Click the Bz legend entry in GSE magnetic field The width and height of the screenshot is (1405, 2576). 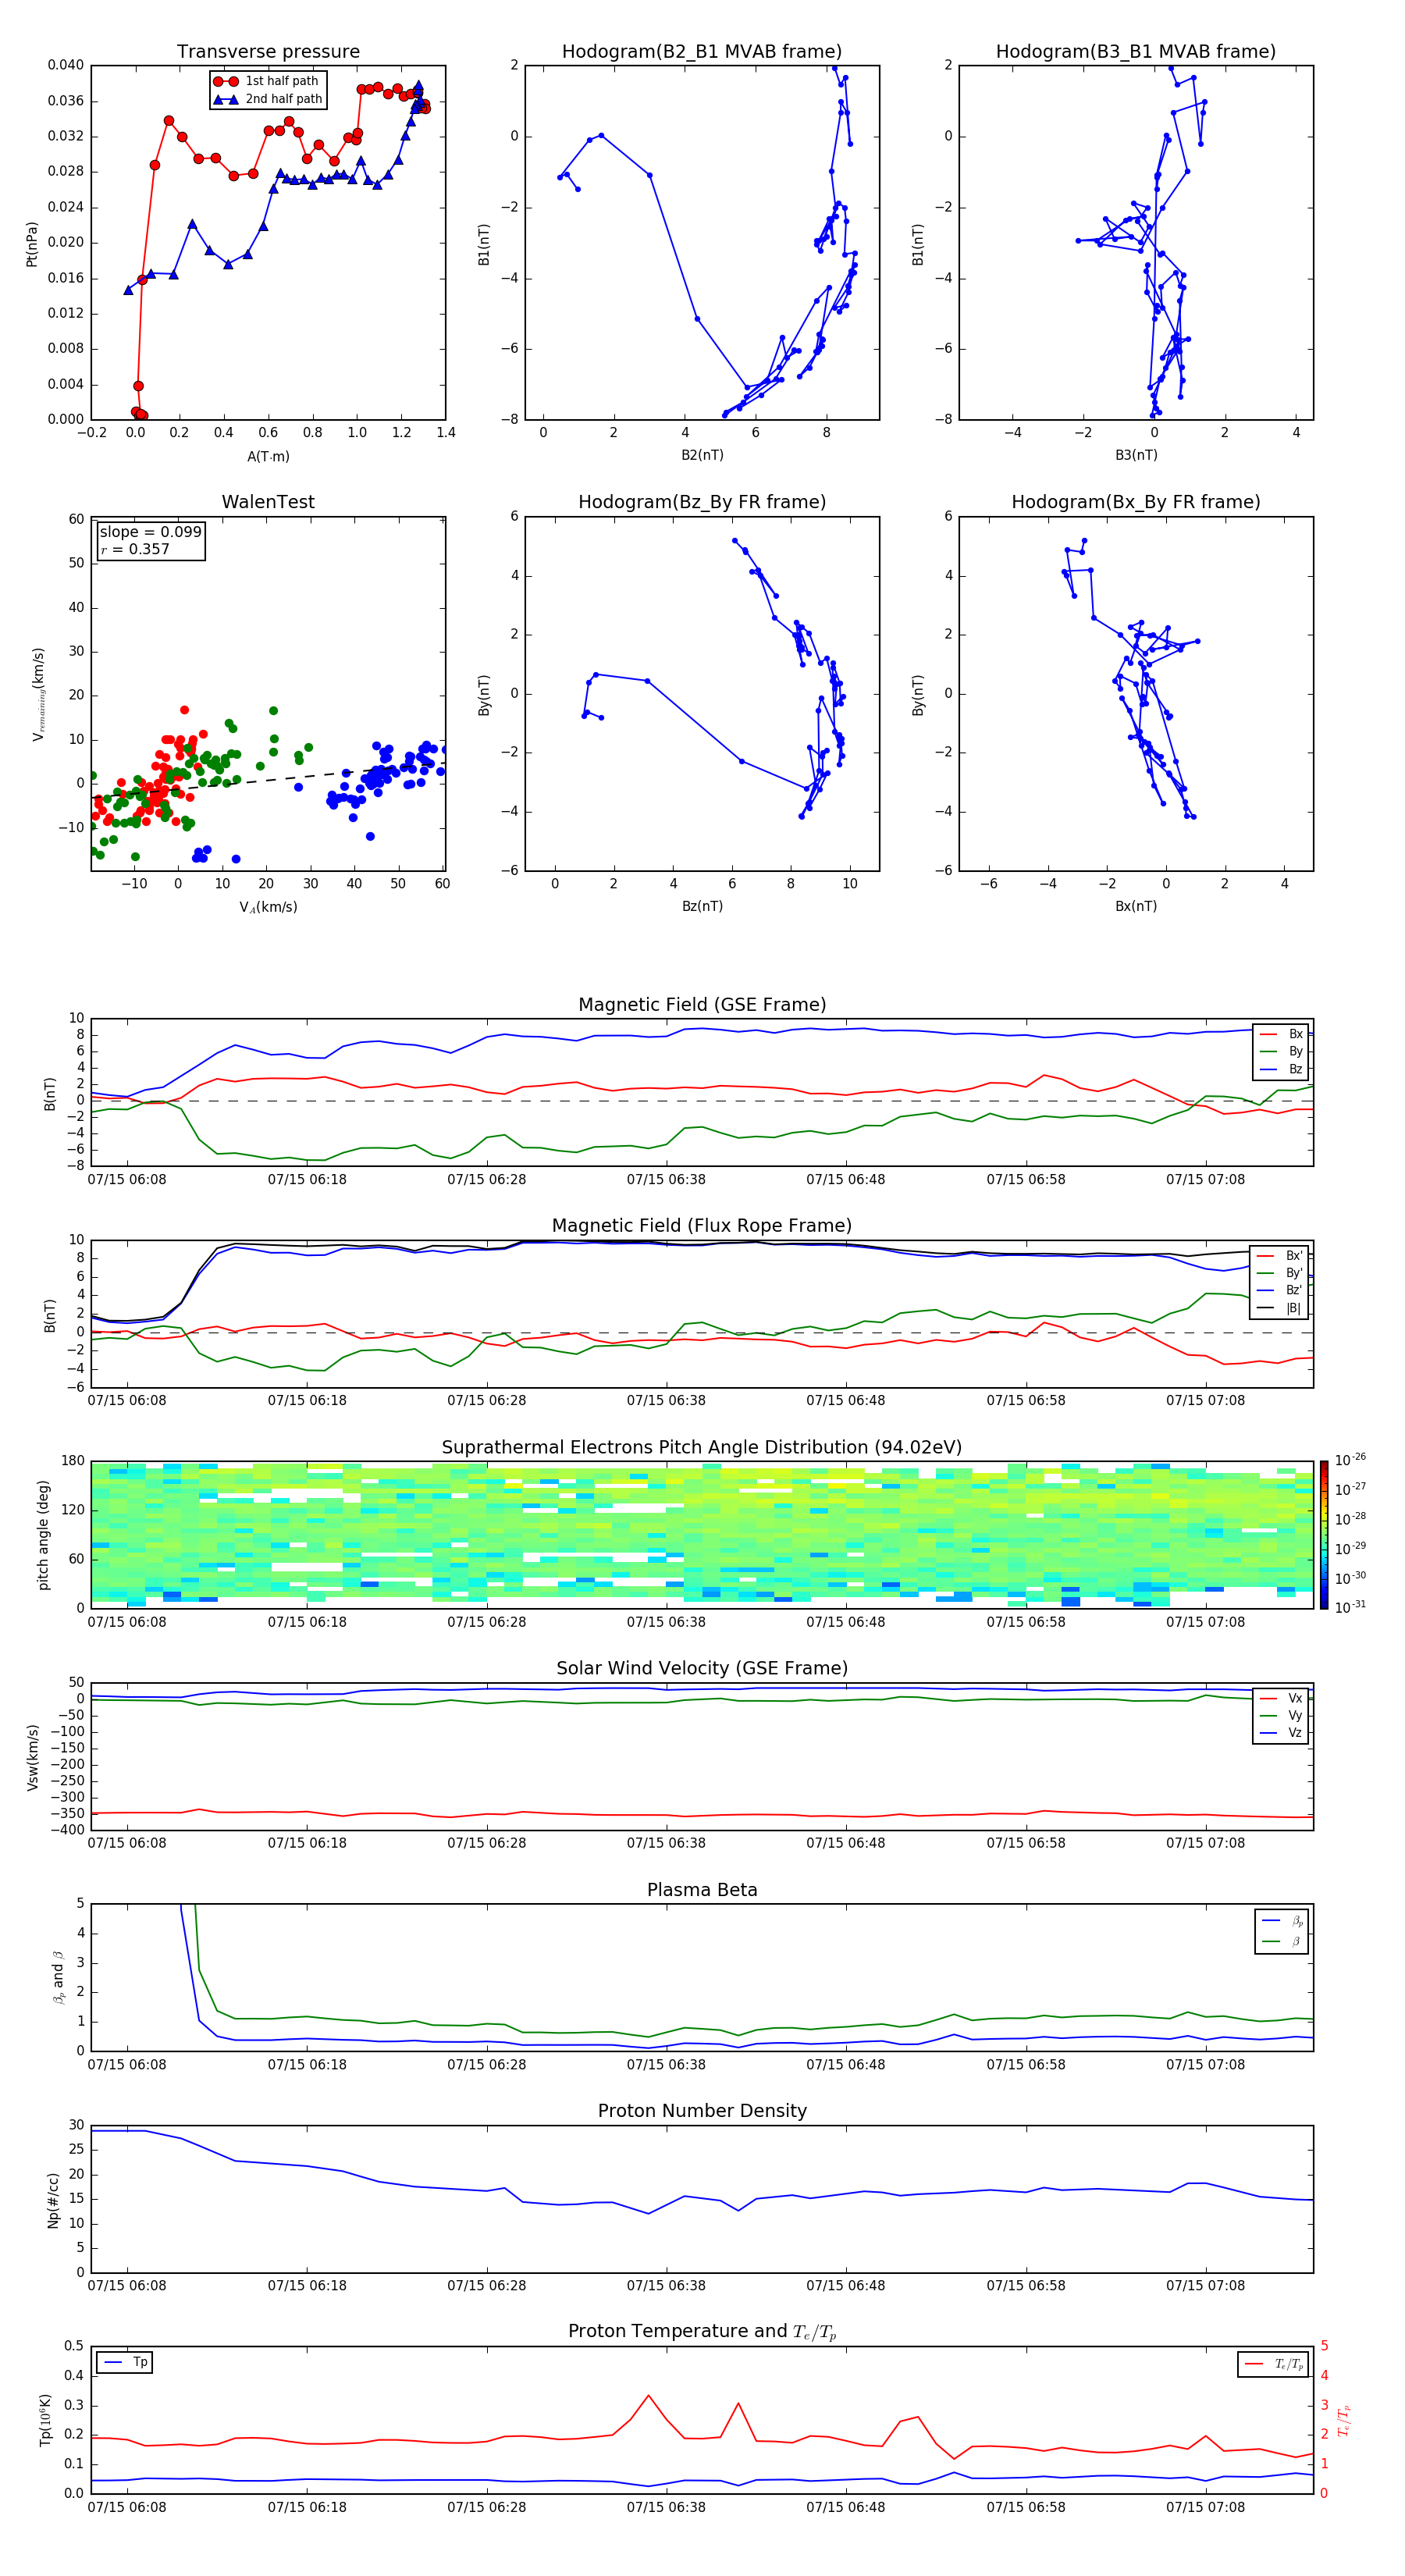point(1281,1069)
